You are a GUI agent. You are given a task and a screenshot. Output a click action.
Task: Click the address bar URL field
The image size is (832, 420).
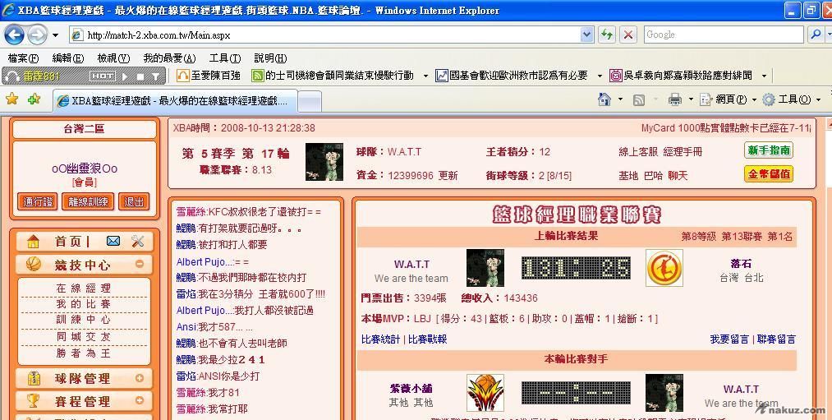pos(324,35)
